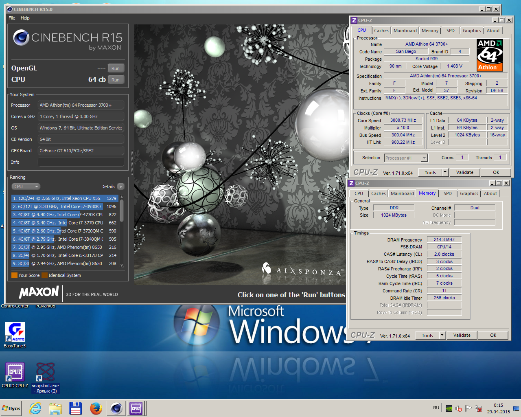Open SPD tab in upper CPU-Z
The width and height of the screenshot is (521, 417).
coord(451,31)
